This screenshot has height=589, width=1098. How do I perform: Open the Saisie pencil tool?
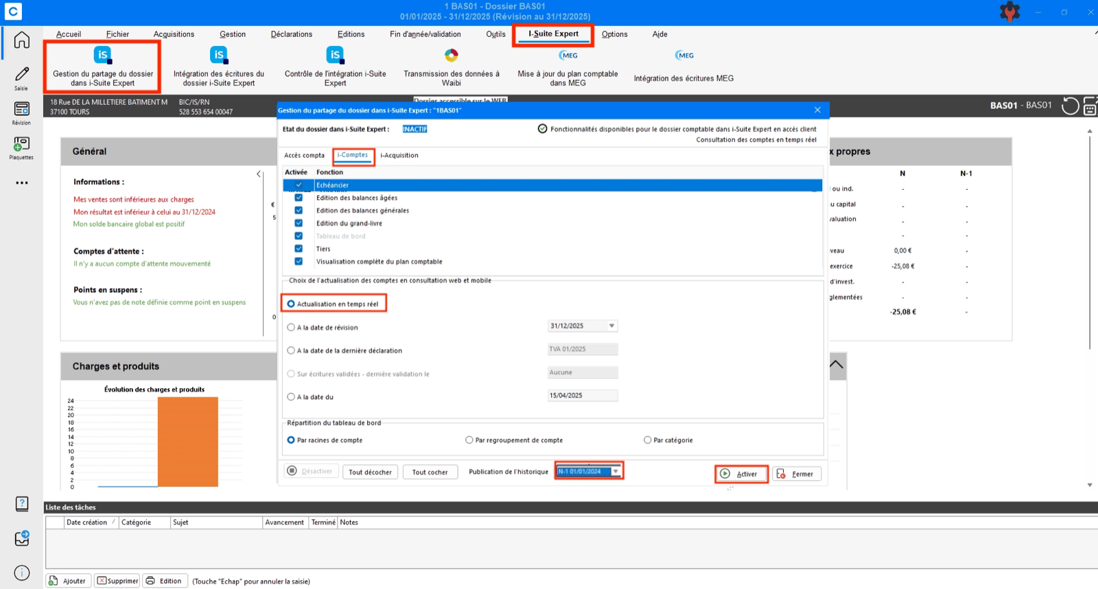point(22,77)
